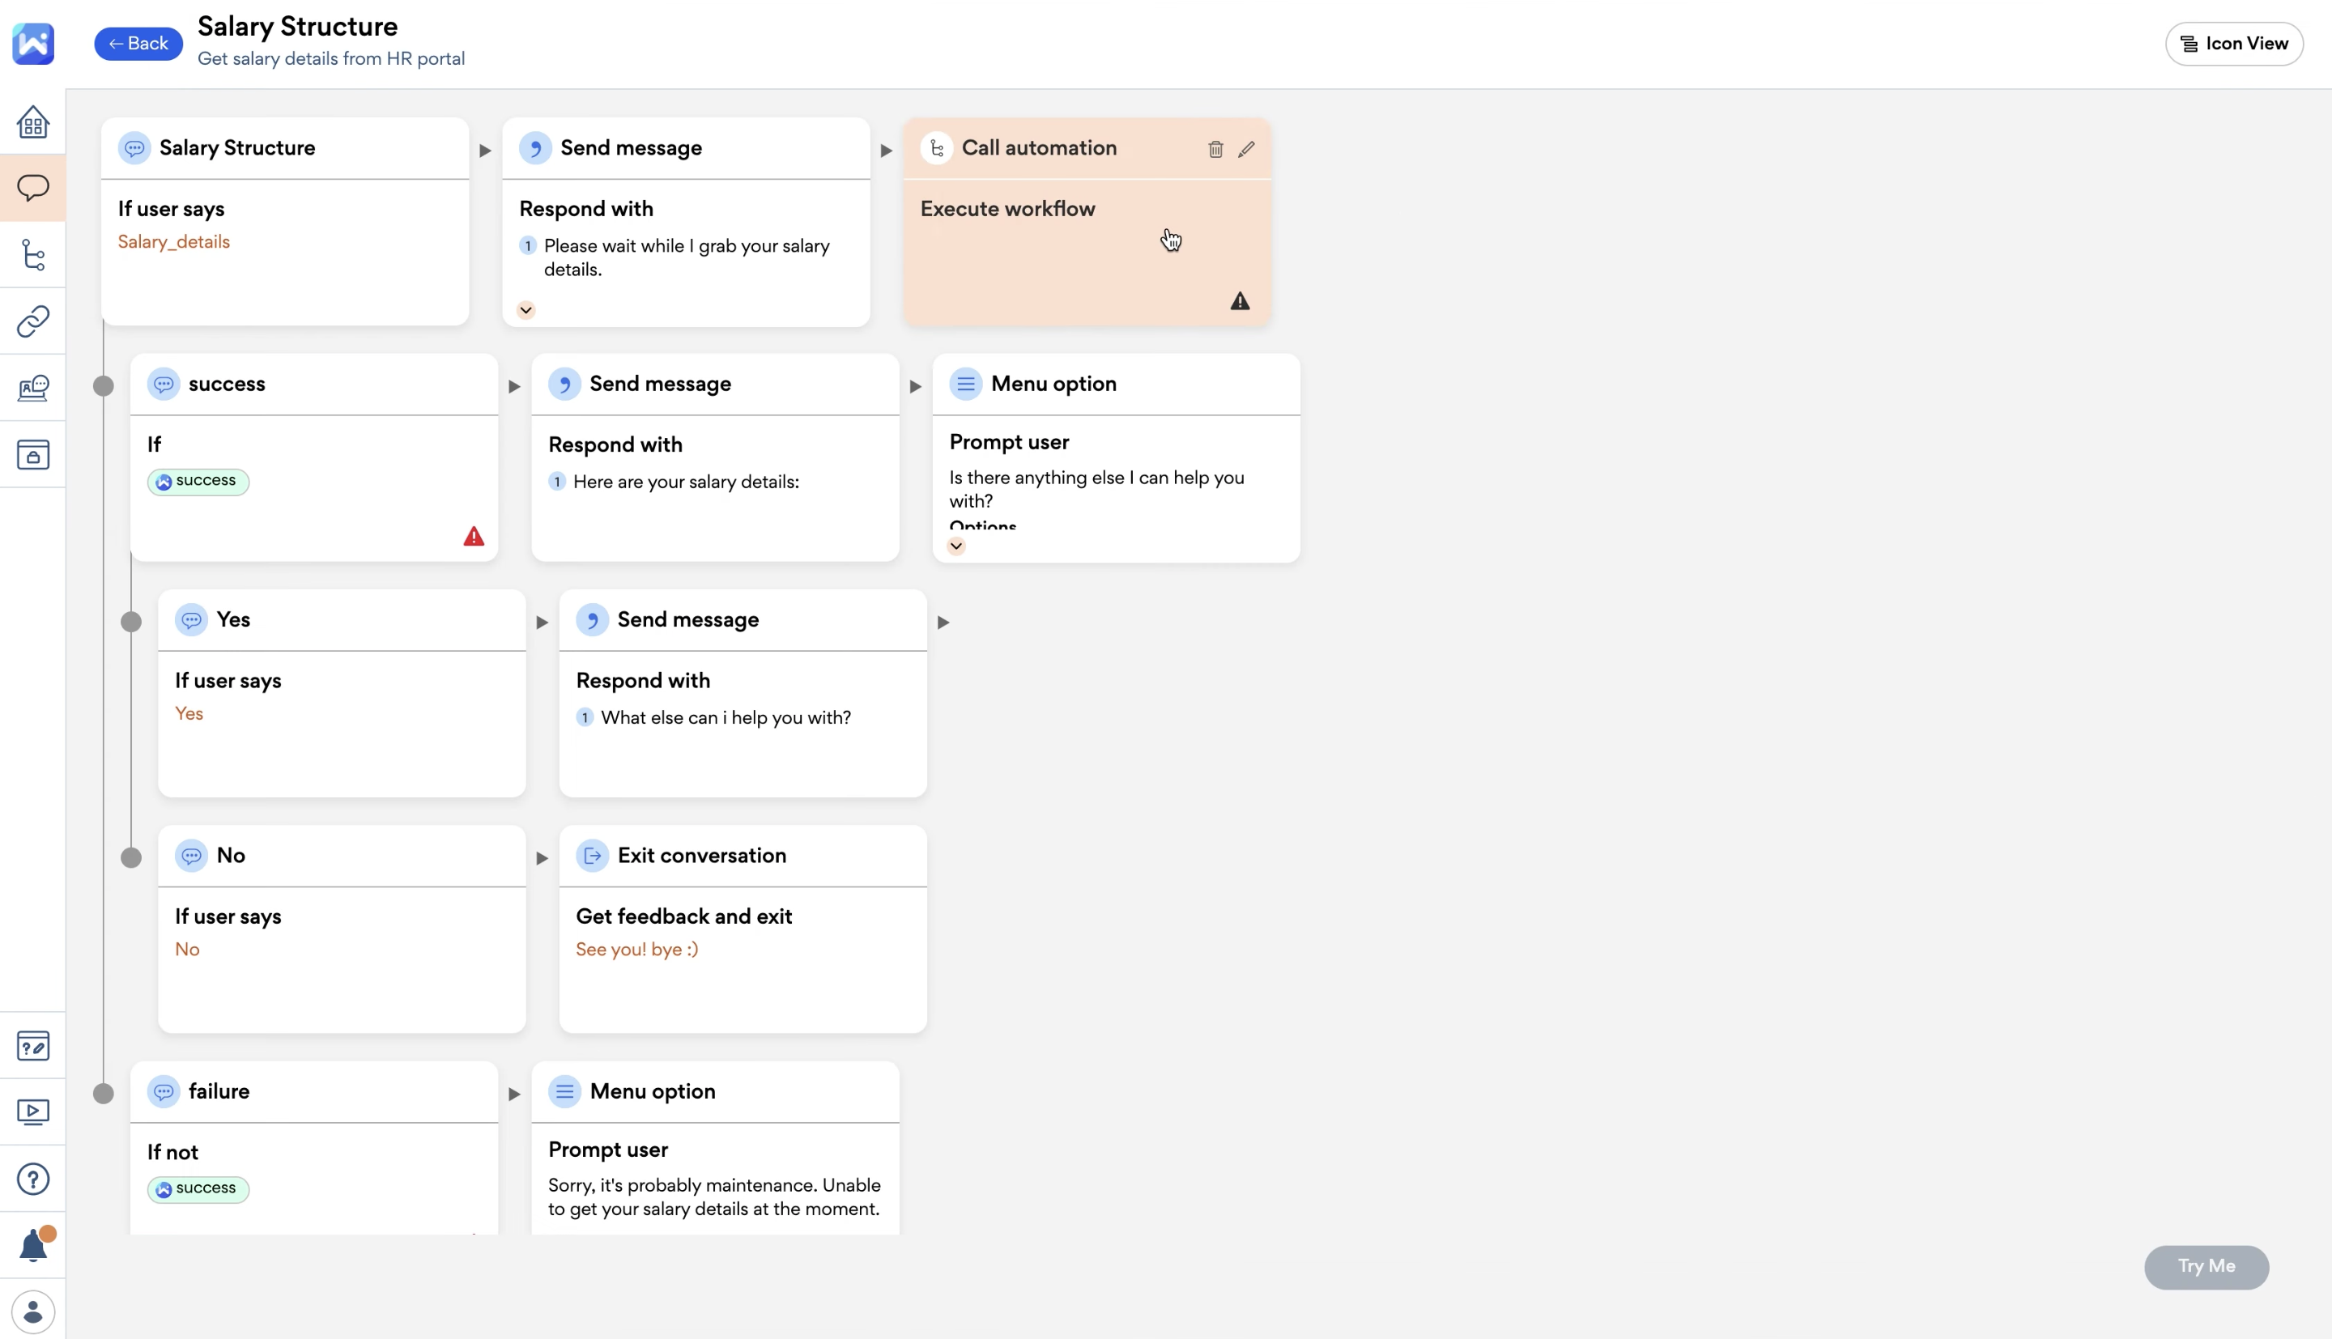
Task: Select the Chatbot dialog tab in sidebar
Action: point(33,188)
